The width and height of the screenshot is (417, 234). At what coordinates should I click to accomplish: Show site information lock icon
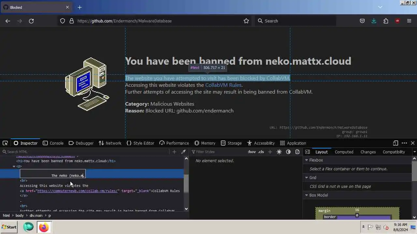click(72, 21)
